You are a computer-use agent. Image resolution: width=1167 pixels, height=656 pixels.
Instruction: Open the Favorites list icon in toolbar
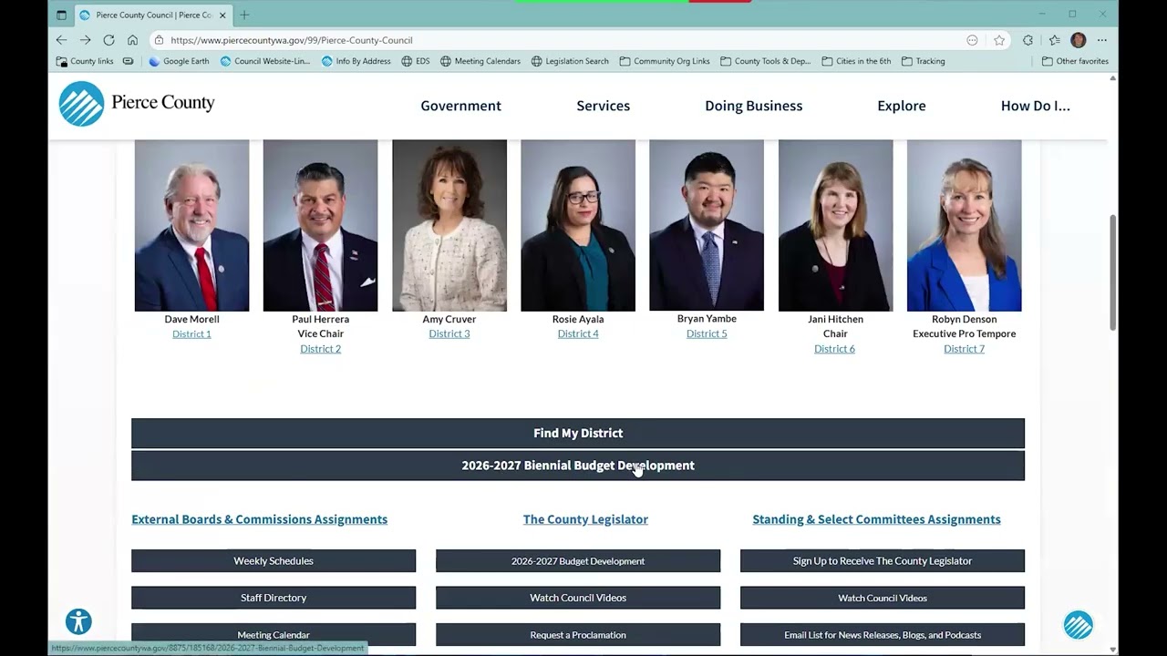click(1054, 40)
